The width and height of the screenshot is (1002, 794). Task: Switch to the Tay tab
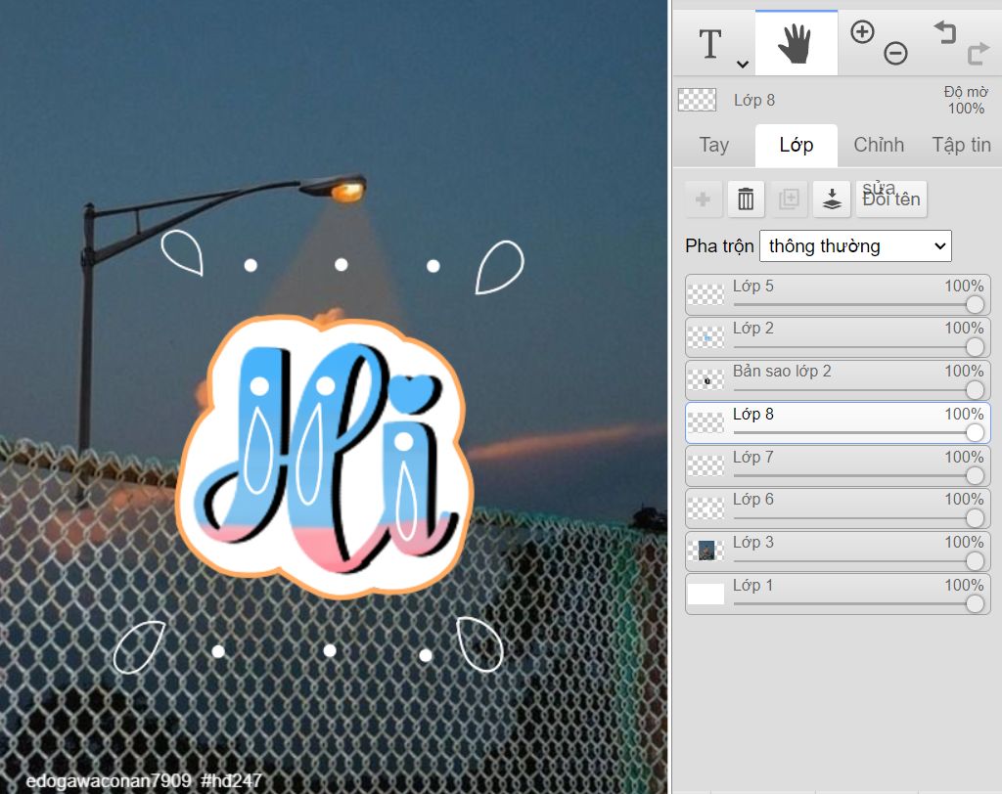[713, 145]
